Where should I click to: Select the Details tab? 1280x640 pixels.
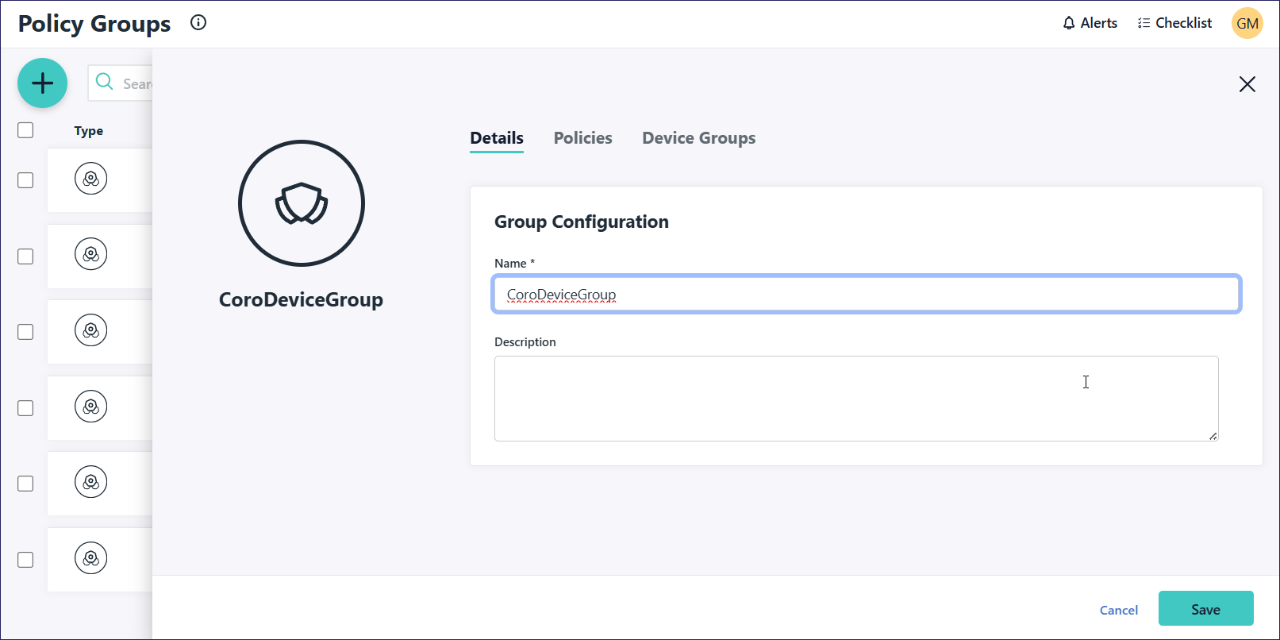[497, 138]
